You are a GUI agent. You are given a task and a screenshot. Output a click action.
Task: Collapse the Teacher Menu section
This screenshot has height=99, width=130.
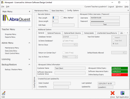coord(29,29)
